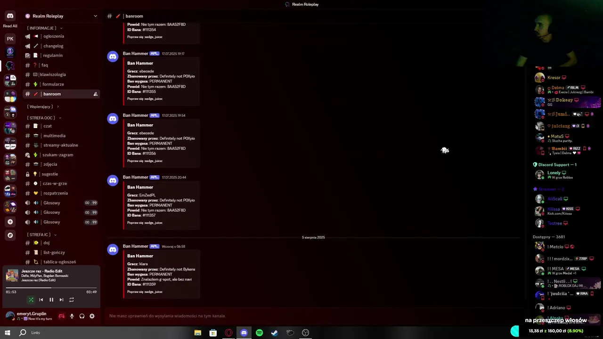The height and width of the screenshot is (339, 603).
Task: Collapse the STREFA IC category
Action: coord(42,234)
